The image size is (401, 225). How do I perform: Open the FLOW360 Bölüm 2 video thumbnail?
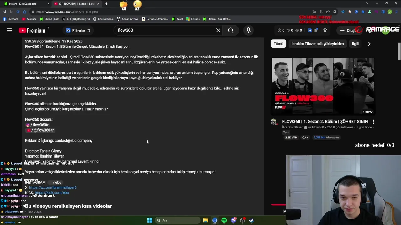[323, 86]
